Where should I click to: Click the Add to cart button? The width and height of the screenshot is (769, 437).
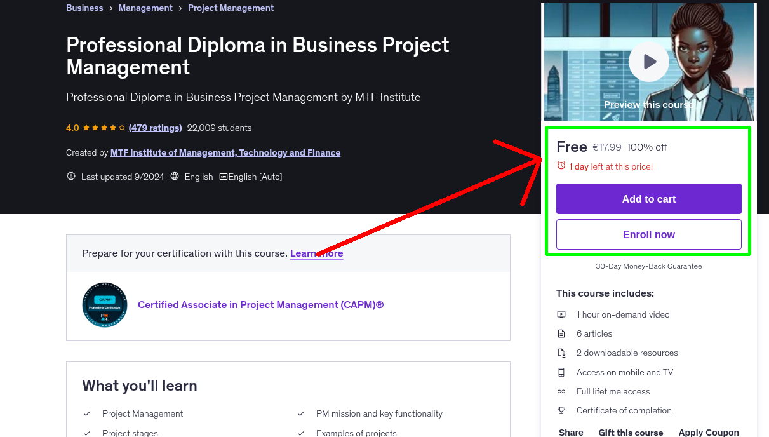[x=648, y=198]
